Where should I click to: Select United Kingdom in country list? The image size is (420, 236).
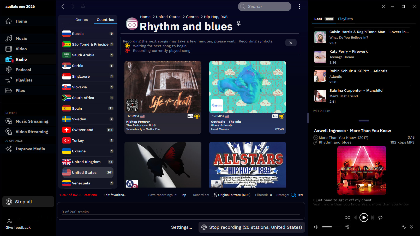coord(88,162)
